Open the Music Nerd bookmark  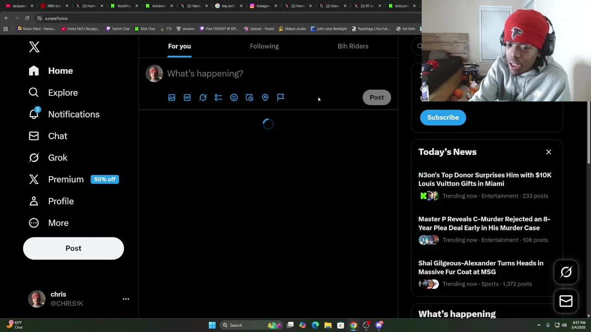point(36,29)
